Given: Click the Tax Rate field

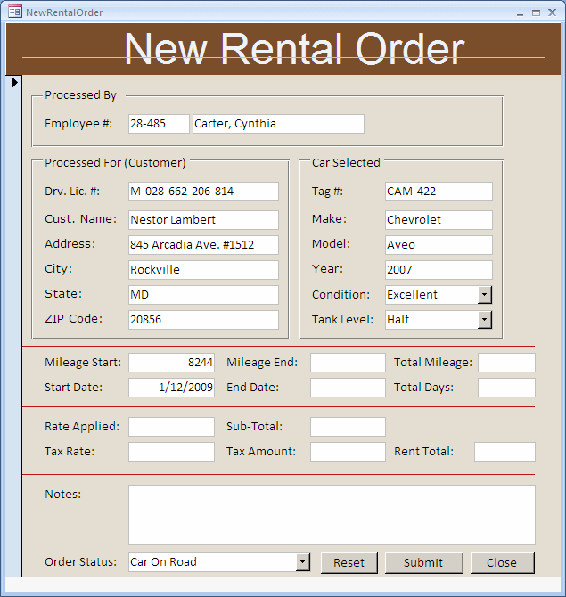Looking at the screenshot, I should (x=171, y=452).
